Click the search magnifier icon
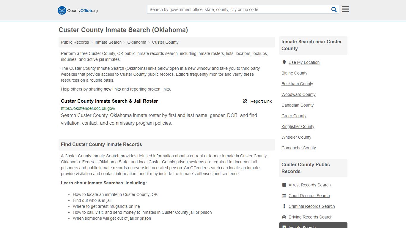 tap(334, 9)
